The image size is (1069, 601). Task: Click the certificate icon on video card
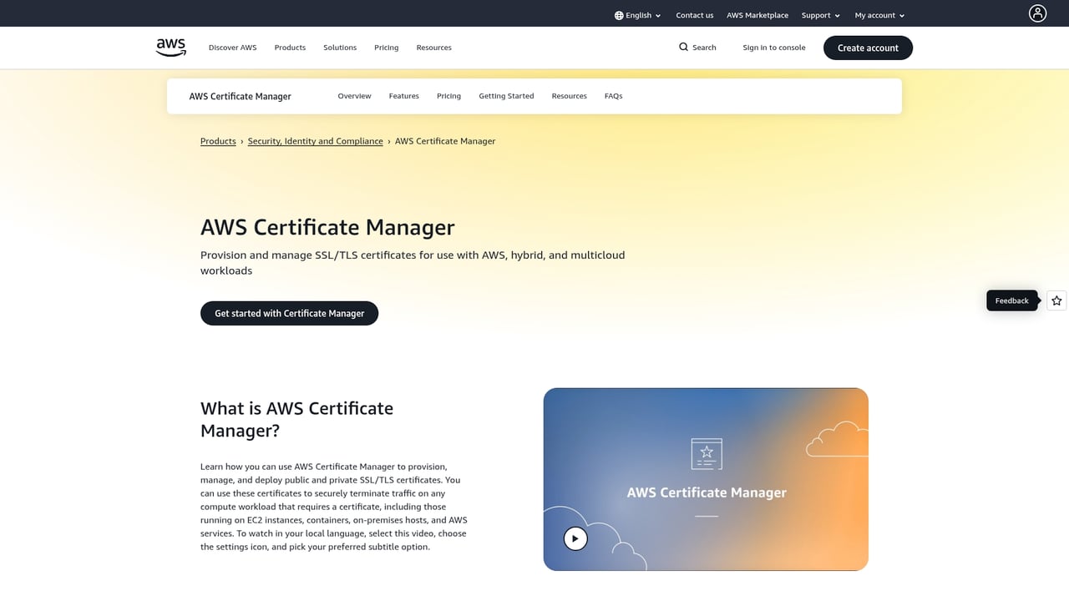(706, 453)
